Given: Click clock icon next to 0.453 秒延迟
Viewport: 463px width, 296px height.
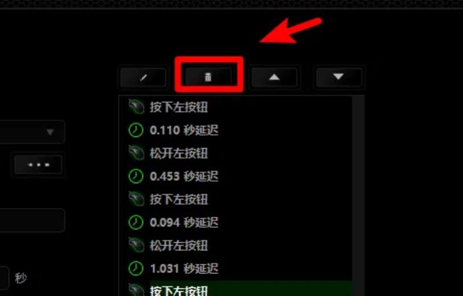Looking at the screenshot, I should pyautogui.click(x=136, y=176).
